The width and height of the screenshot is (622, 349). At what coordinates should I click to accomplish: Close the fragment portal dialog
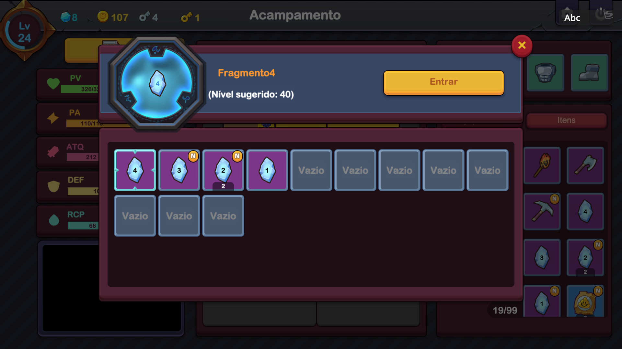point(522,46)
